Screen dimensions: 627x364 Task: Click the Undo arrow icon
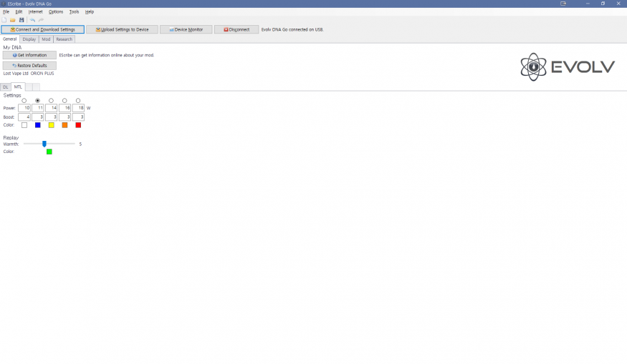pyautogui.click(x=32, y=20)
